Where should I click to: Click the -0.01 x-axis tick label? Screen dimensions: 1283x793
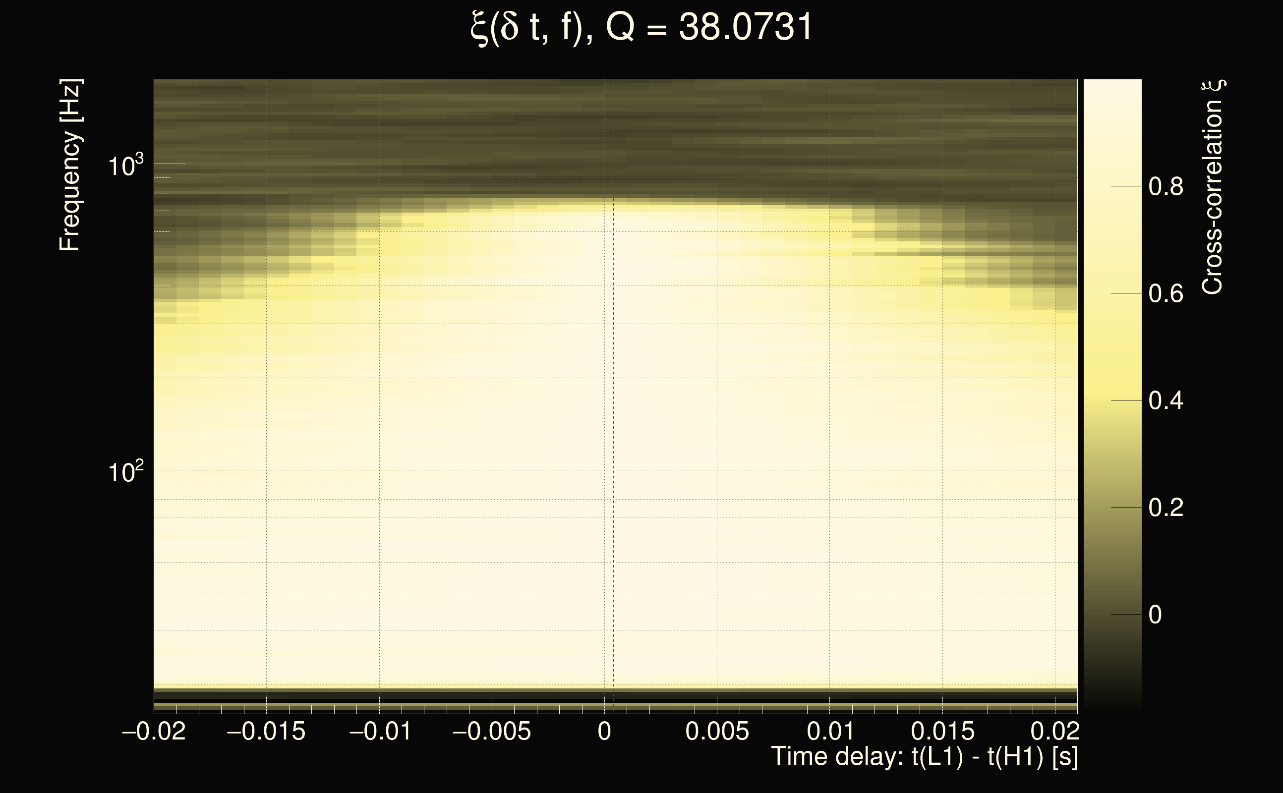[380, 731]
